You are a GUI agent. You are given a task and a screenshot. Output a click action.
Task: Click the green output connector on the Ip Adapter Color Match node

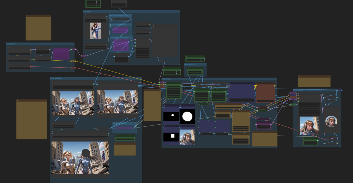(x=129, y=43)
